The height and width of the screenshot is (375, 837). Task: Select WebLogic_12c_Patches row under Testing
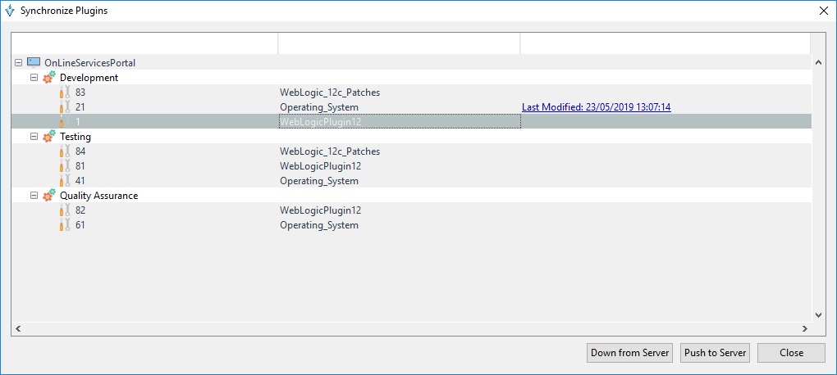point(329,151)
